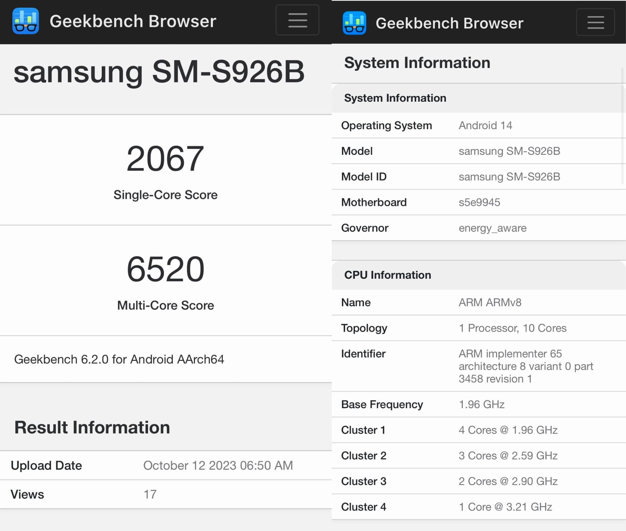This screenshot has height=531, width=626.
Task: Select the samsung SM-S926B page heading
Action: [x=159, y=72]
